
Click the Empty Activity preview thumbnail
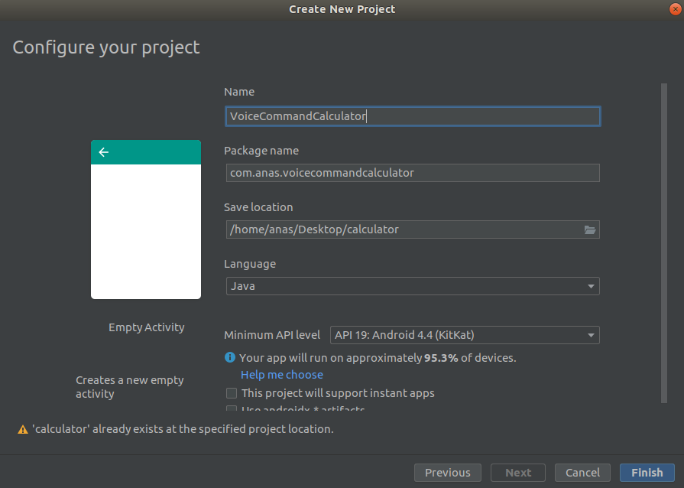pos(146,220)
